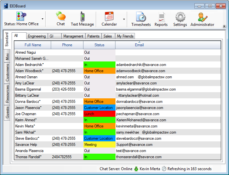The height and width of the screenshot is (175, 229).
Task: Sort by Full Name column header
Action: [x=33, y=45]
